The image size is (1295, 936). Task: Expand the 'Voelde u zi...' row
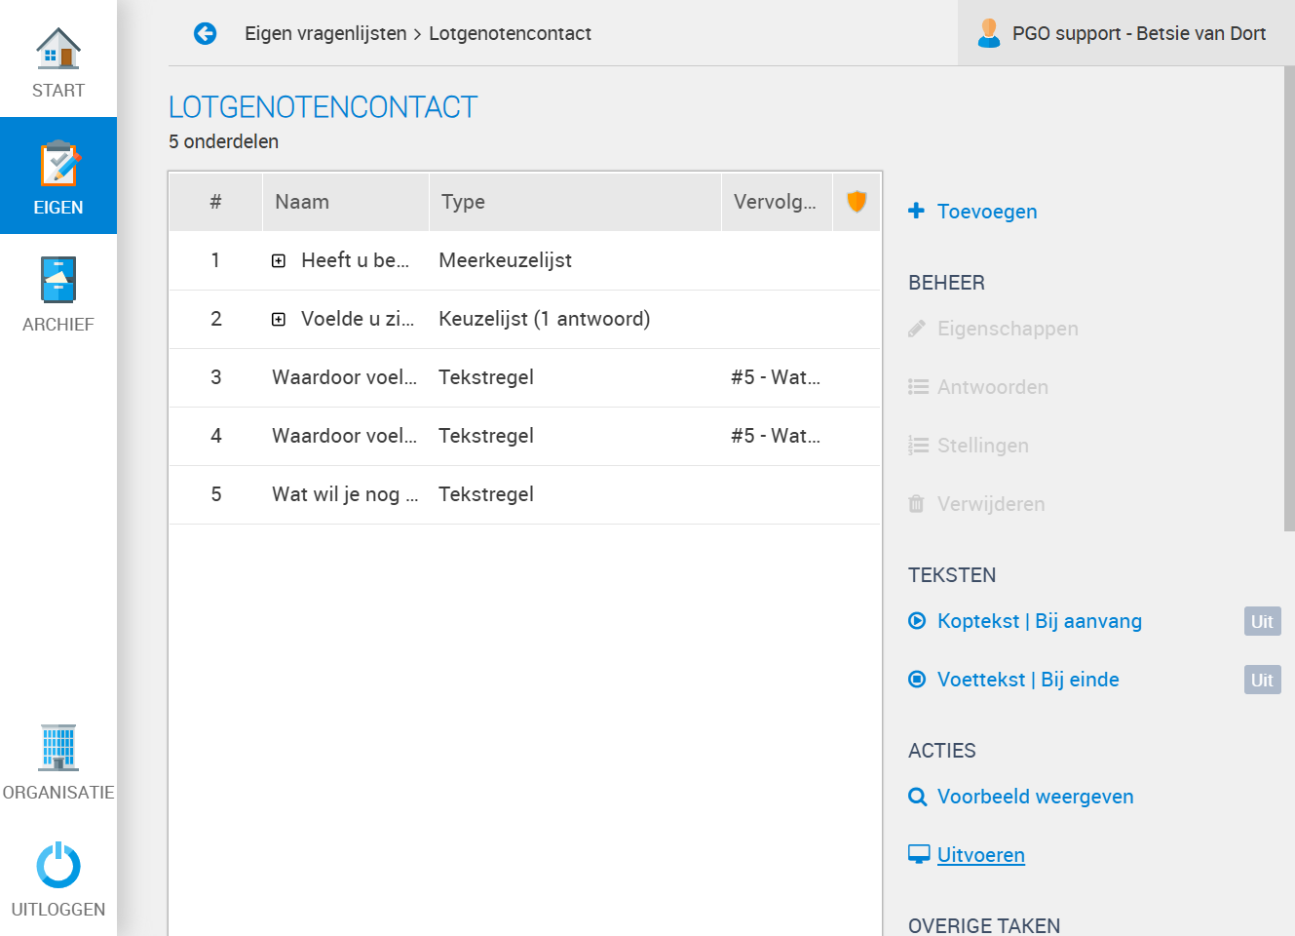pyautogui.click(x=279, y=319)
